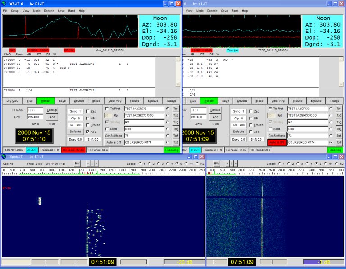Select radio for RO message in left window
The image size is (346, 269).
click(168, 122)
